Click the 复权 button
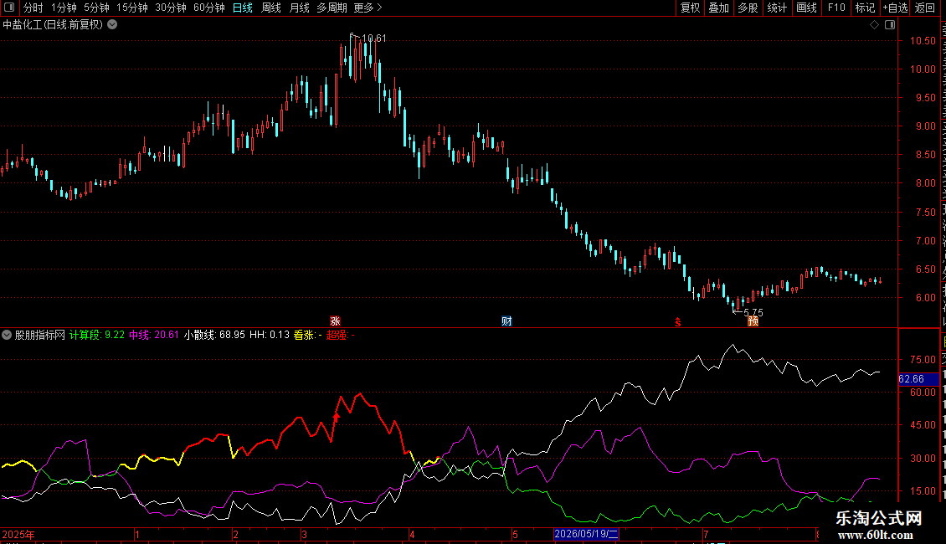Image resolution: width=946 pixels, height=544 pixels. tap(690, 8)
